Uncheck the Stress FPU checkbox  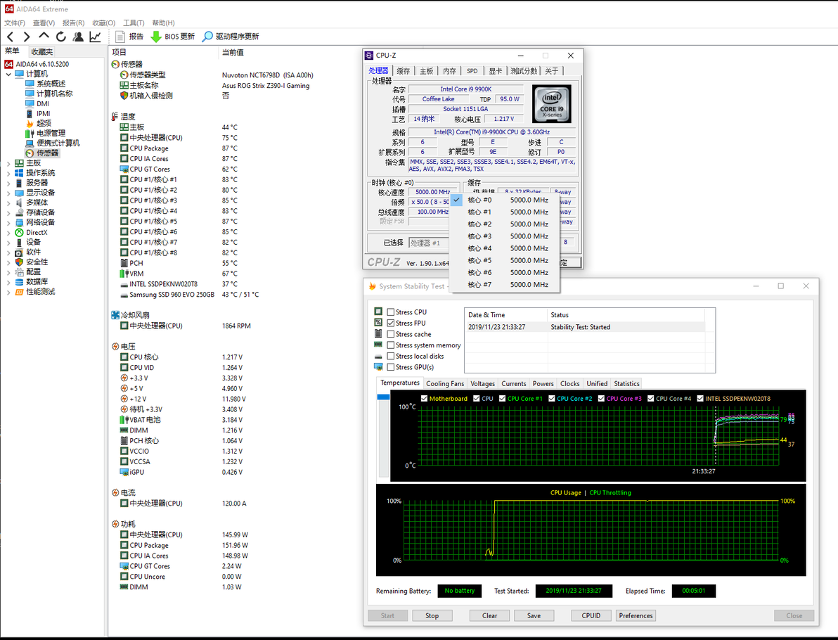391,323
